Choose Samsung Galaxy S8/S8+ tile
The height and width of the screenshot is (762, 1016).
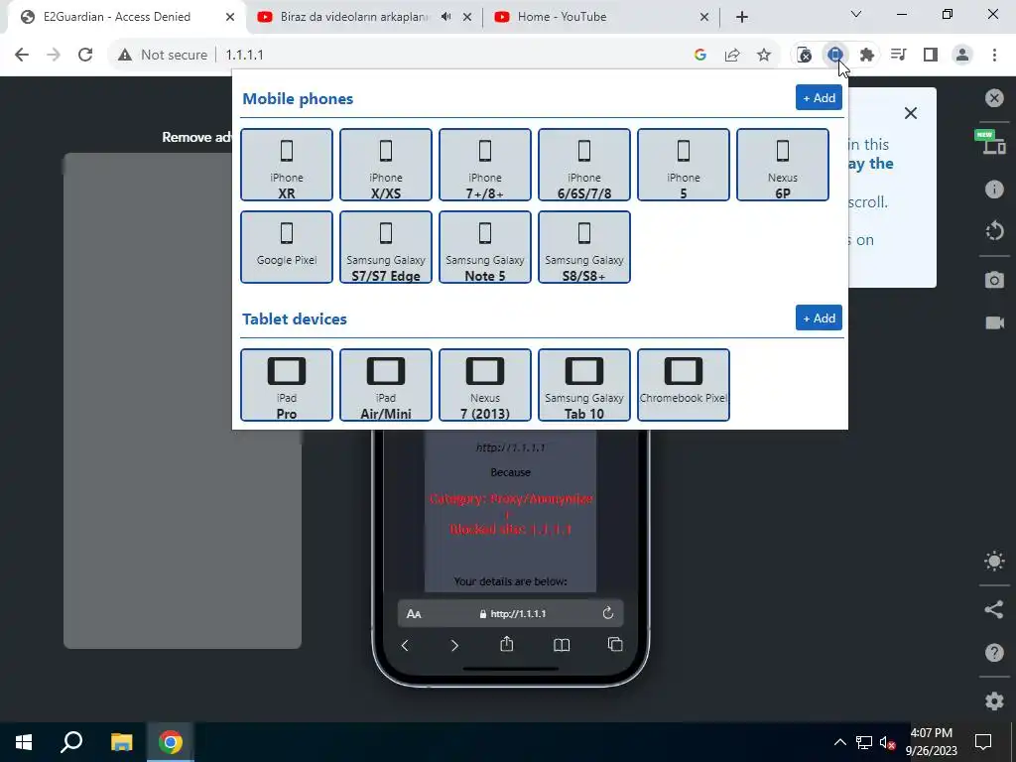583,247
